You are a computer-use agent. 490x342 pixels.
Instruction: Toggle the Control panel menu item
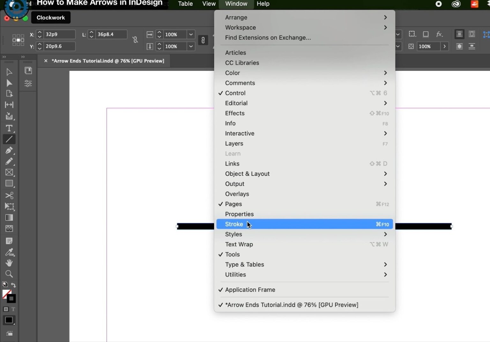click(305, 93)
